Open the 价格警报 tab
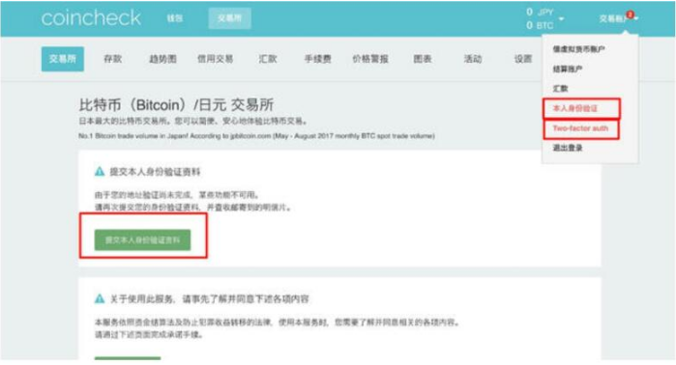The image size is (676, 365). (369, 59)
